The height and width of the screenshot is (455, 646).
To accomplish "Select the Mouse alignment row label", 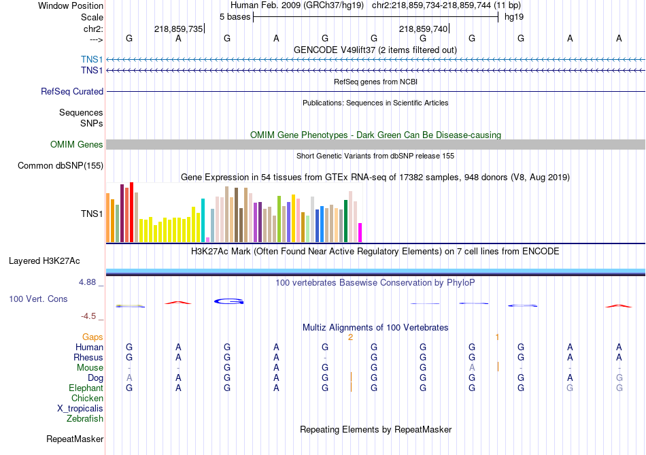I will pyautogui.click(x=90, y=368).
